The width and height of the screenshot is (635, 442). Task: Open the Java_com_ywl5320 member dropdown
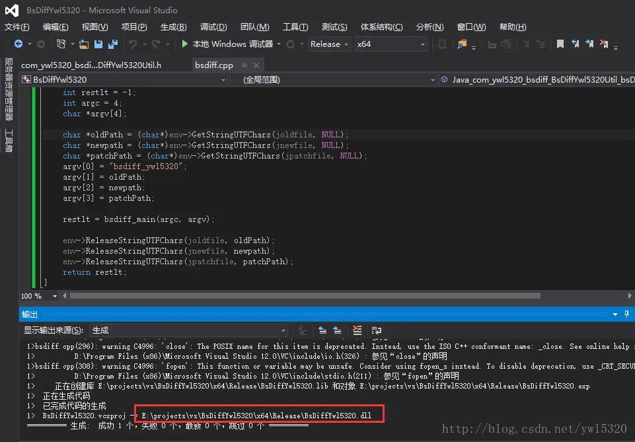point(537,80)
